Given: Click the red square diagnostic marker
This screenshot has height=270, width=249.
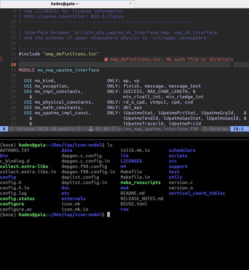Looking at the screenshot, I should 106,59.
